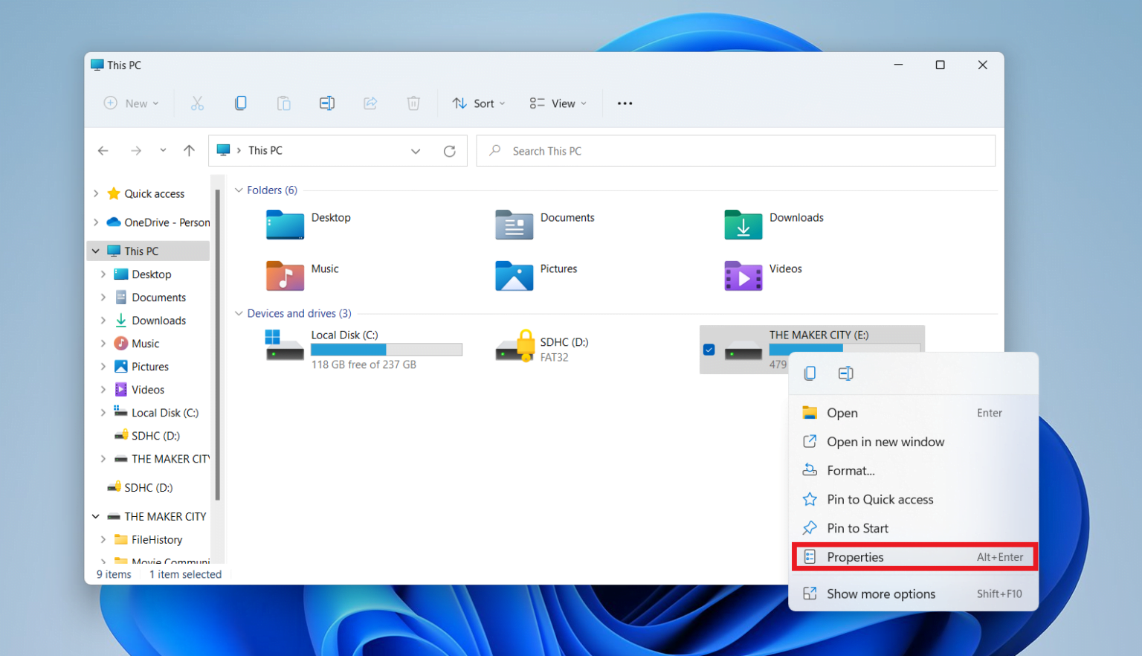Click the Rename icon in the context menu
The image size is (1142, 656).
[x=845, y=373]
